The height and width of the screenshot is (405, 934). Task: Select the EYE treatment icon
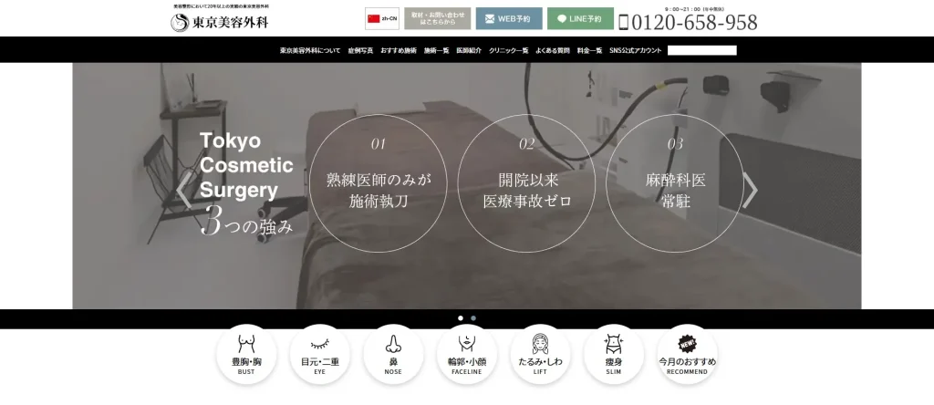pyautogui.click(x=319, y=354)
